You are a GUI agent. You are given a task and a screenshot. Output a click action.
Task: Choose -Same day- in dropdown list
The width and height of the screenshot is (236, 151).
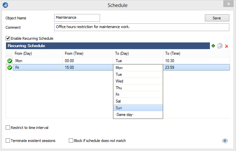[x=138, y=115]
